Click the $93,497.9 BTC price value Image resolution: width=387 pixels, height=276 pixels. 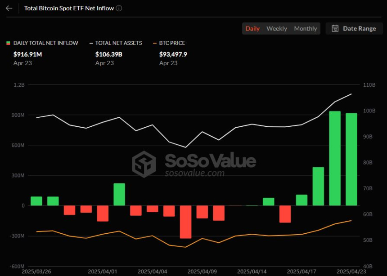pos(173,54)
